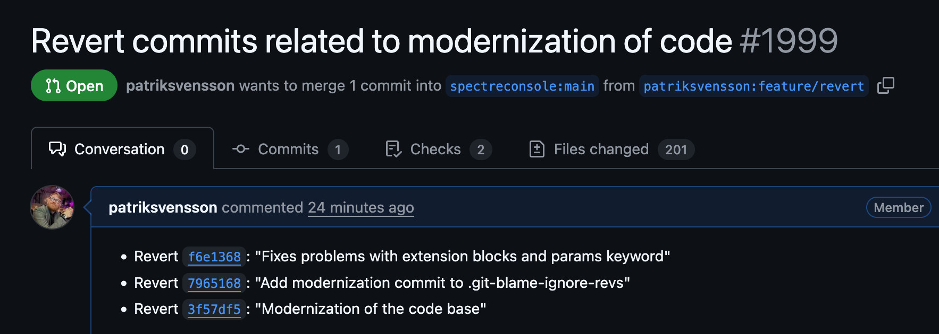Open the Conversation tab

point(120,150)
